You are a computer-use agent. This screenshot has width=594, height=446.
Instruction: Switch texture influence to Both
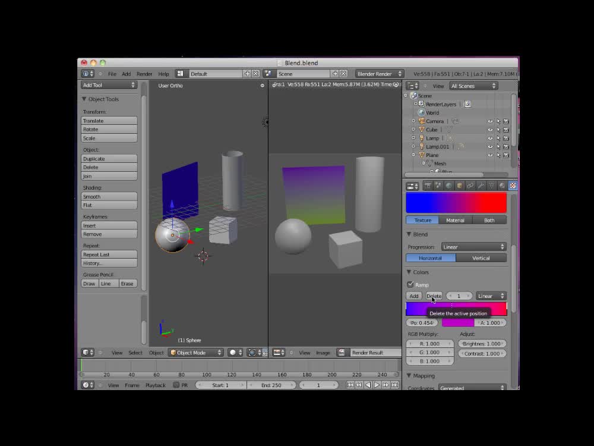490,220
